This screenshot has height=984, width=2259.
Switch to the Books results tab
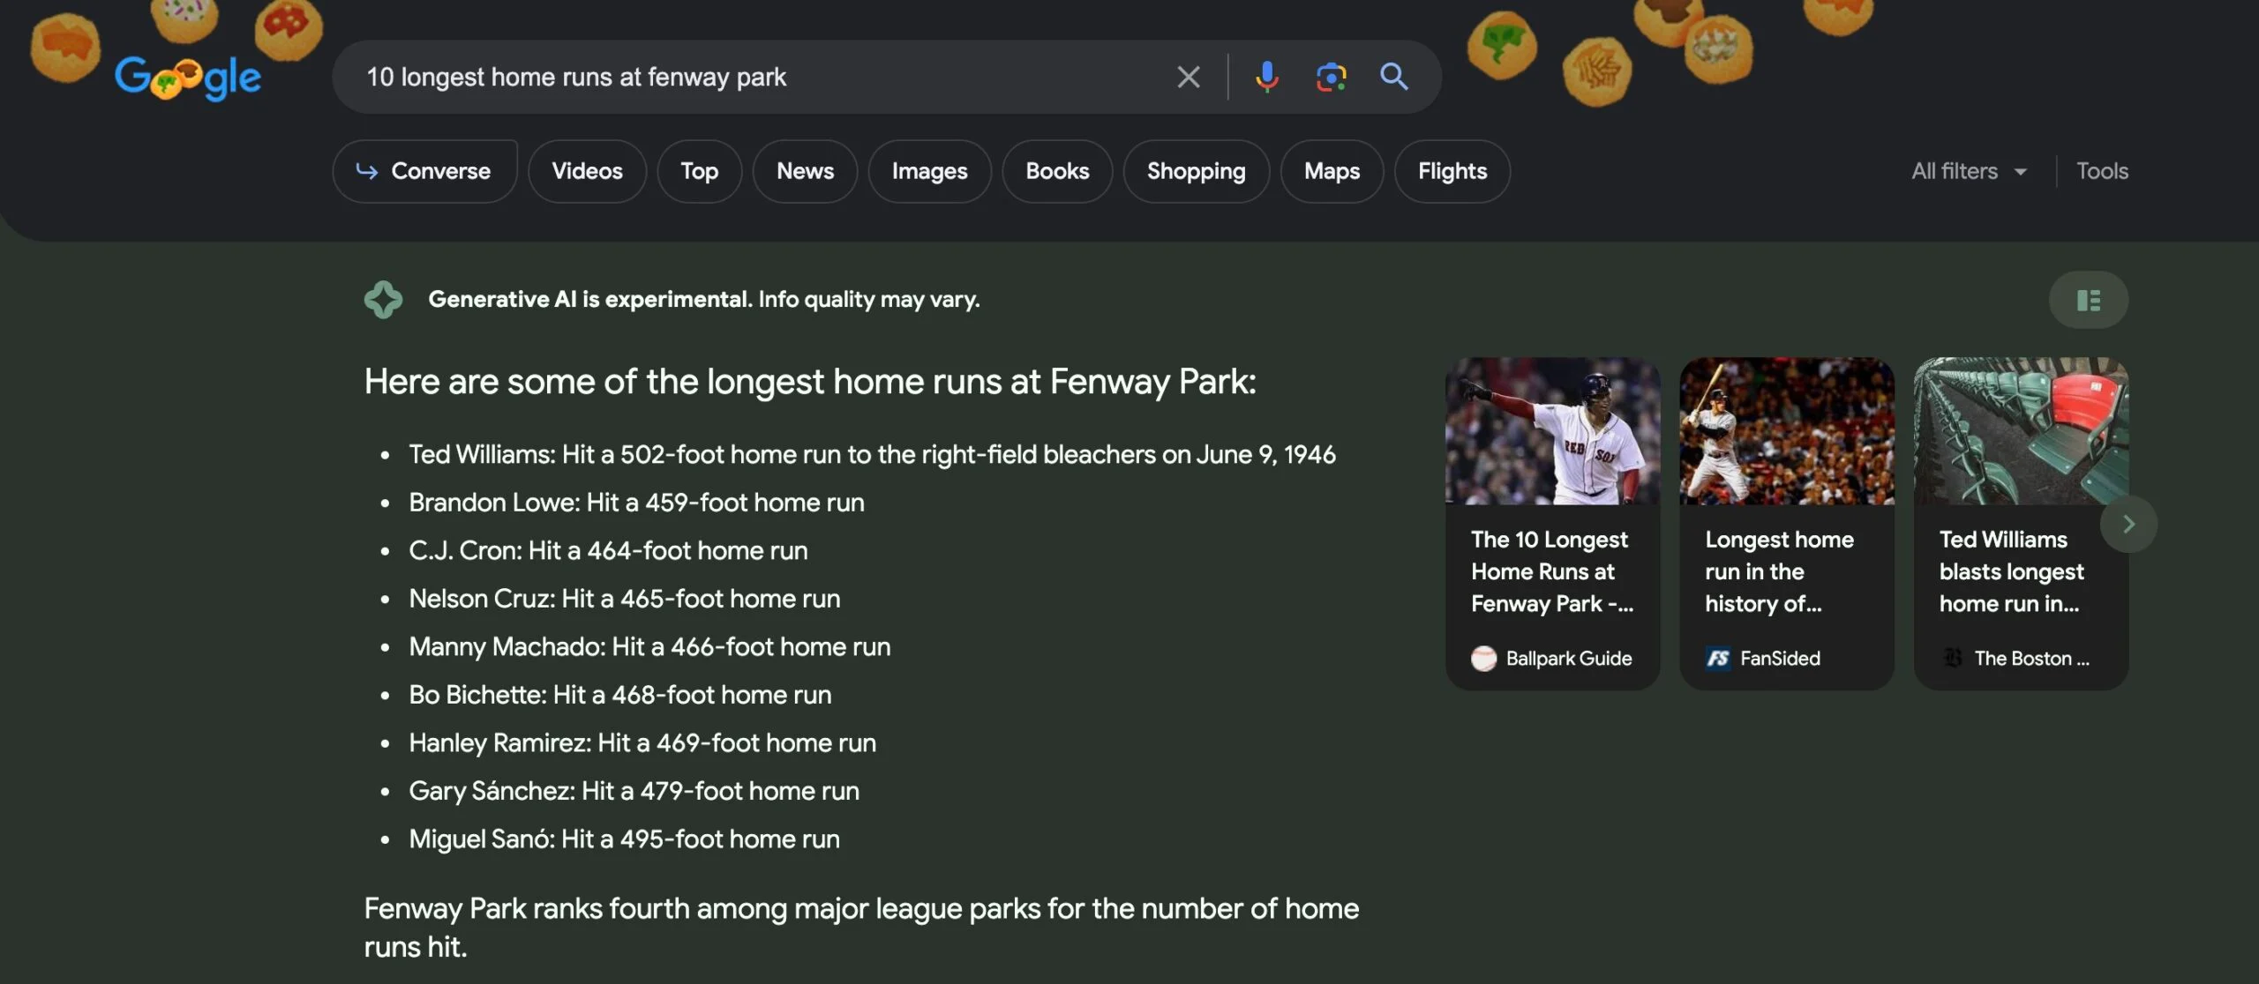[1057, 171]
